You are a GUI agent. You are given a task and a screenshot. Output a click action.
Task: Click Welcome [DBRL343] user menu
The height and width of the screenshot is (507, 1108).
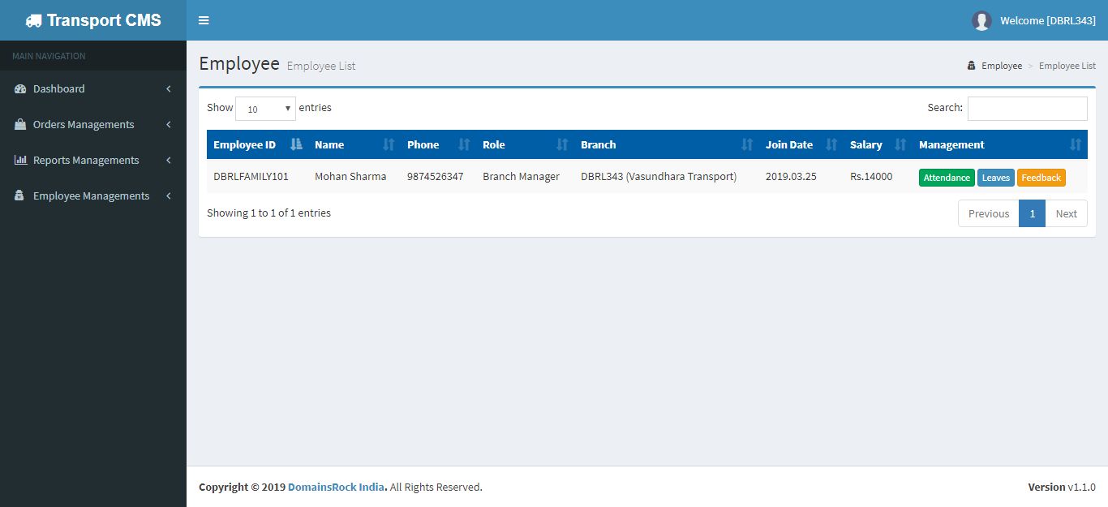[1034, 20]
